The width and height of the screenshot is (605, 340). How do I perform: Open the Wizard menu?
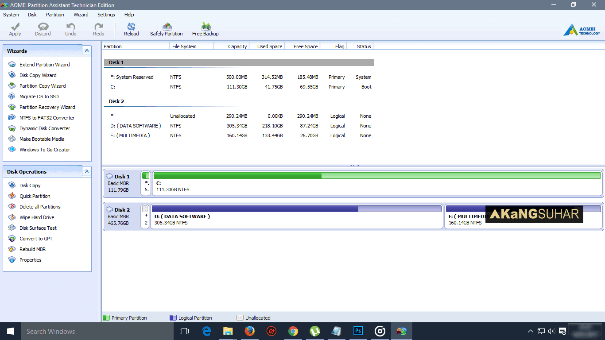click(81, 15)
